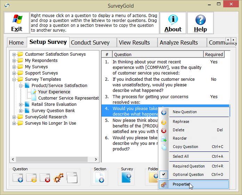Choose Copy Question from context menu
Viewport: 242px width, 195px height.
click(194, 147)
